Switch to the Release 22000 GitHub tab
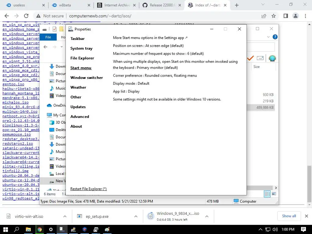The width and height of the screenshot is (312, 234). coord(162,5)
